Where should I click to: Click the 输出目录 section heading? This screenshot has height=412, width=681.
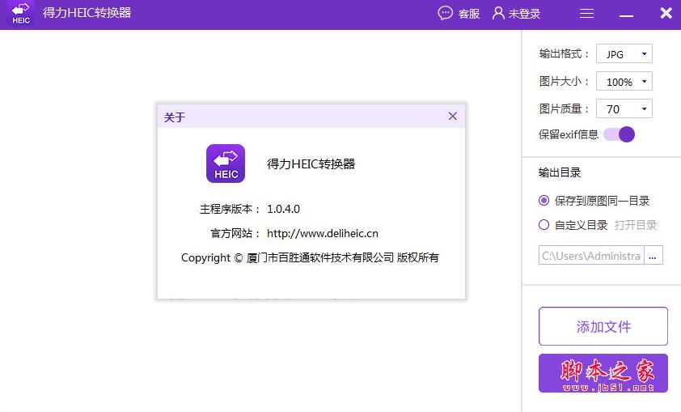(560, 172)
